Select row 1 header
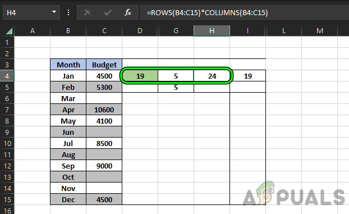Image resolution: width=349 pixels, height=214 pixels. point(7,42)
